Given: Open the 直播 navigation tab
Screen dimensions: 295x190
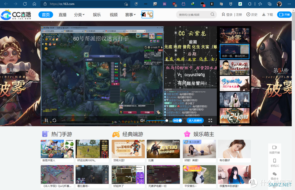Looking at the screenshot, I should point(63,15).
